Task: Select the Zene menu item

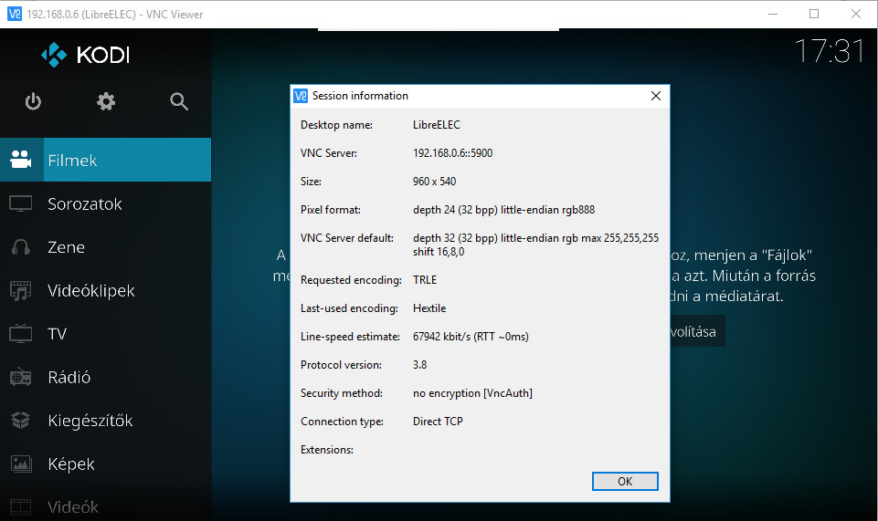Action: coord(105,246)
